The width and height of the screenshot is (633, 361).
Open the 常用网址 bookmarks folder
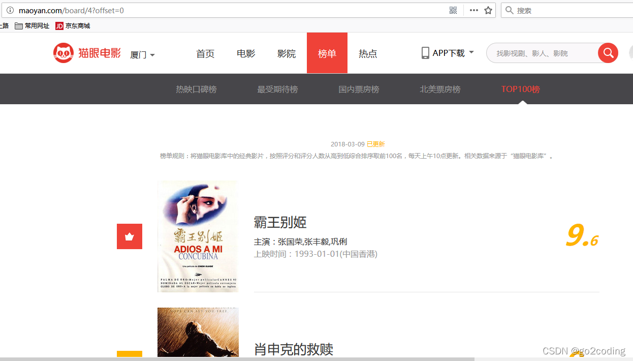32,26
